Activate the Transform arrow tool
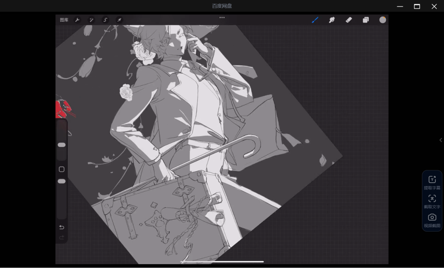This screenshot has height=268, width=444. [119, 20]
